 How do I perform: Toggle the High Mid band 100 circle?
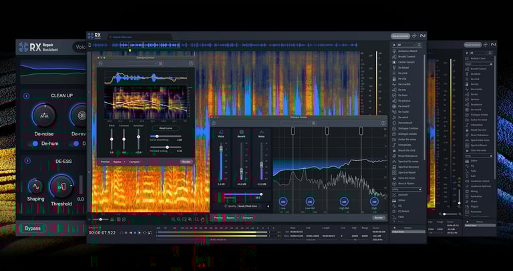coord(344,202)
